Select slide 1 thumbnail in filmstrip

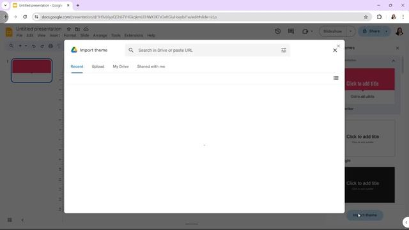(31, 70)
